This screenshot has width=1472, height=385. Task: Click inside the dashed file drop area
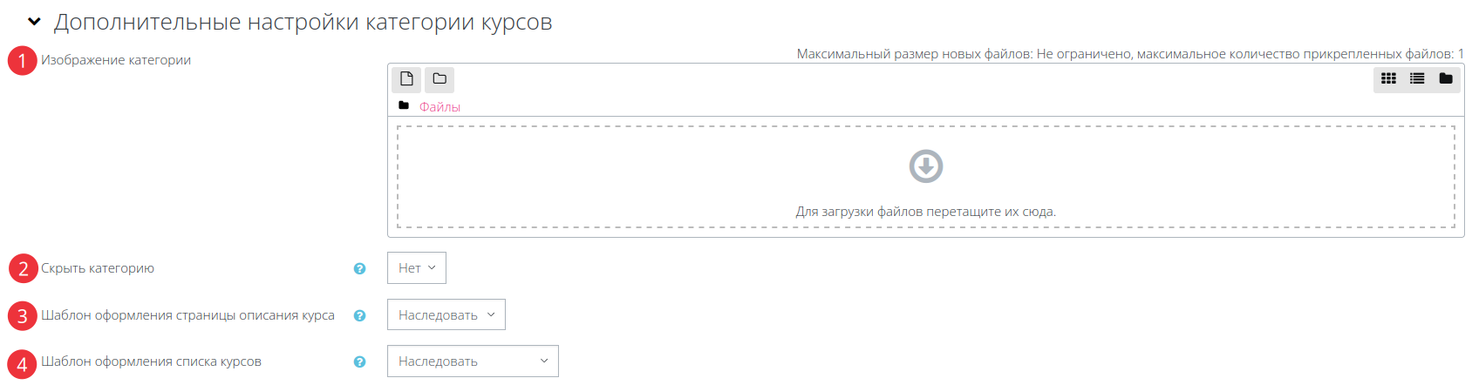coord(926,177)
